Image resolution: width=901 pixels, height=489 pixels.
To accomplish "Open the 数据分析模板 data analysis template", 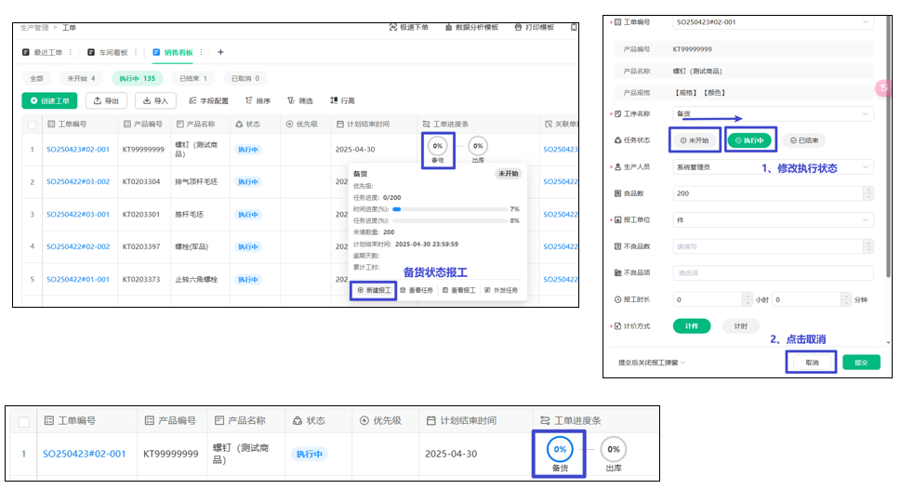I will (x=449, y=28).
